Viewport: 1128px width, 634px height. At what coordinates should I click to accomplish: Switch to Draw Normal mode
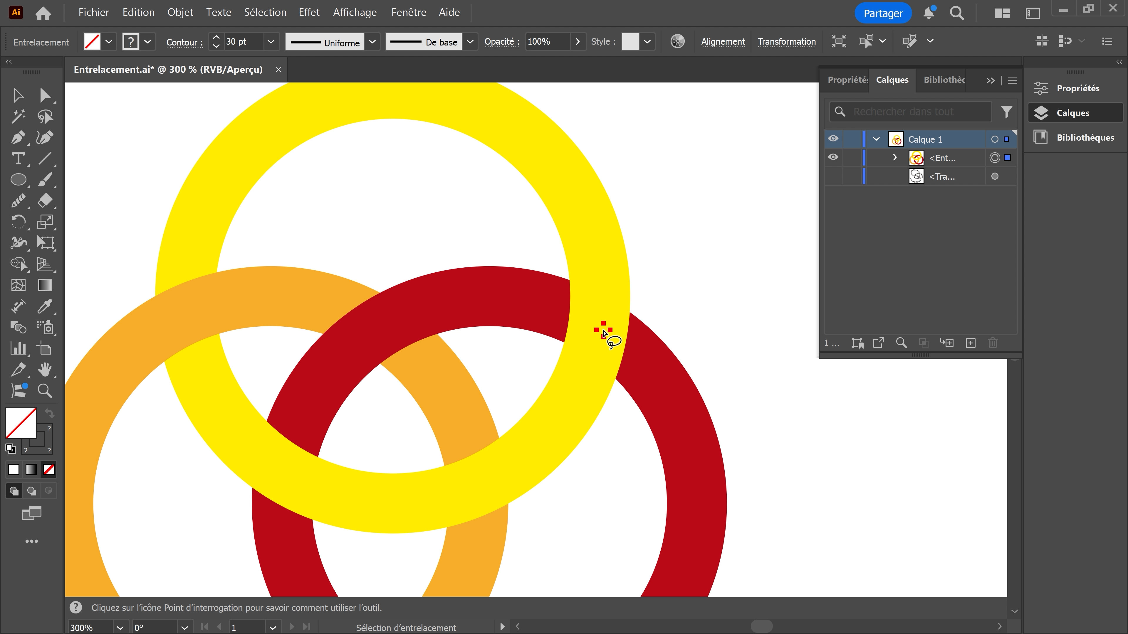[14, 491]
